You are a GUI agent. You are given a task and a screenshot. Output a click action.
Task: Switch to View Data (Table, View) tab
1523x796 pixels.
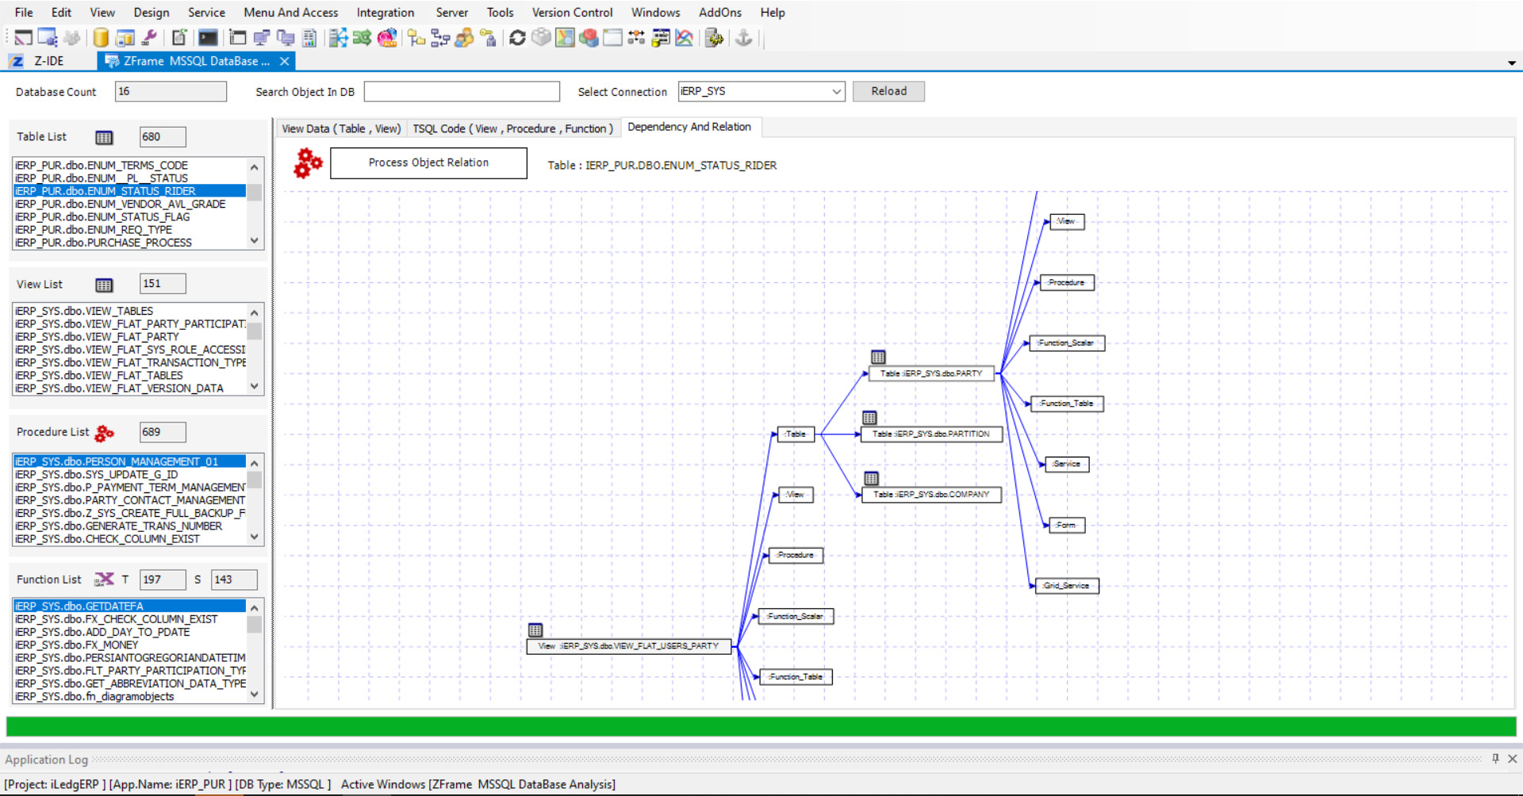(x=341, y=128)
